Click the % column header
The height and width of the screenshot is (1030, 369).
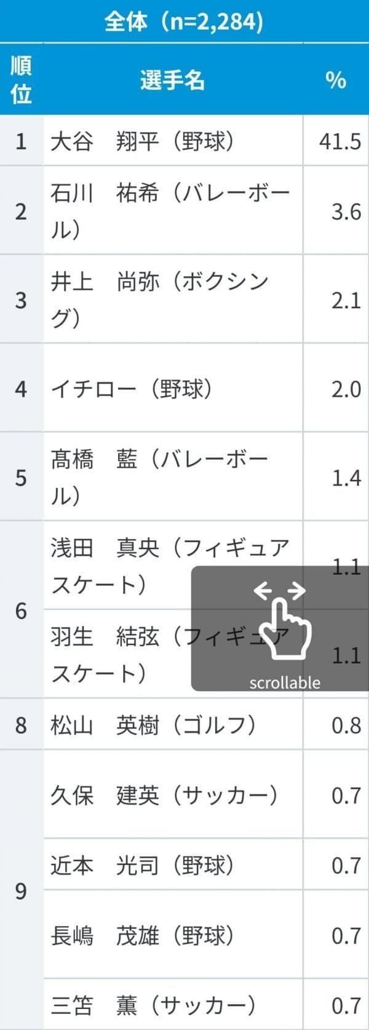pos(336,80)
